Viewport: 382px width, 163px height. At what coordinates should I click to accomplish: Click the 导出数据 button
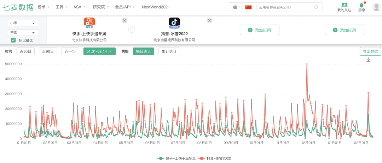point(370,51)
